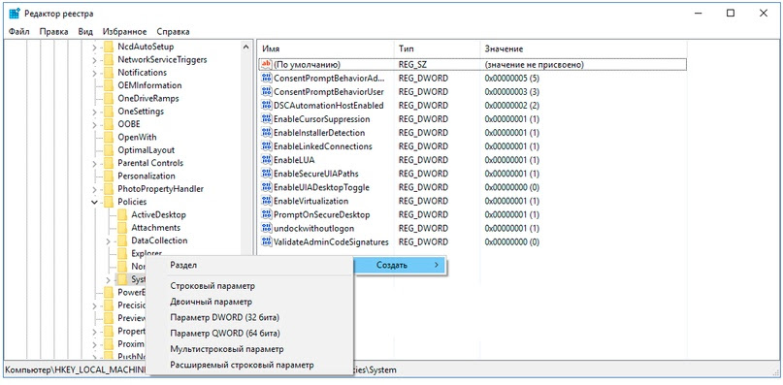Click the value 0x00000003 (3)

click(512, 92)
